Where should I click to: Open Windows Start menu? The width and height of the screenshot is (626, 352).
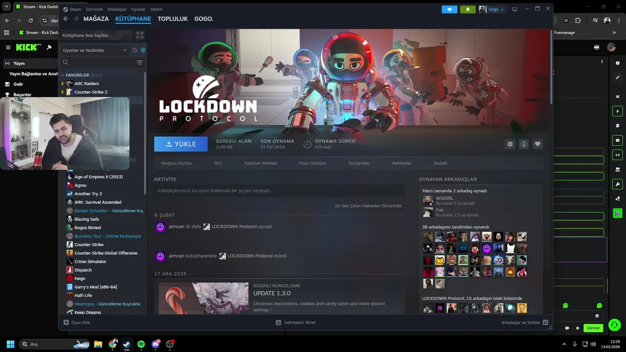point(10,344)
